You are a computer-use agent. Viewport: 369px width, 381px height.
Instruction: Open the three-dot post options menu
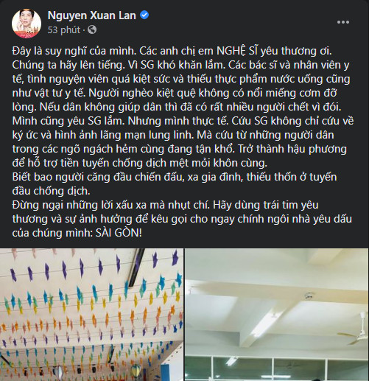click(x=343, y=22)
